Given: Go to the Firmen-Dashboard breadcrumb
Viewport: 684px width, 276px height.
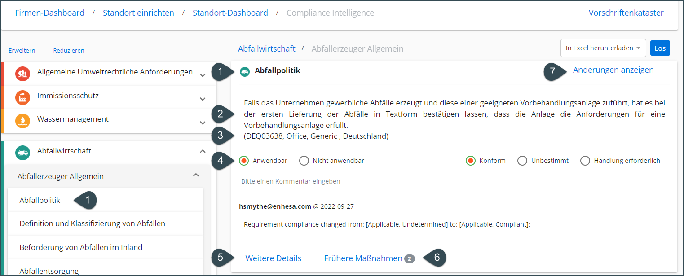Looking at the screenshot, I should tap(50, 13).
